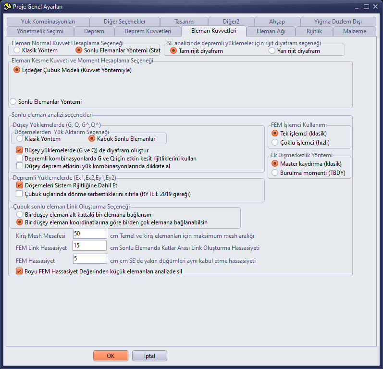Open the Yük Kombinasyonları tab

48,22
